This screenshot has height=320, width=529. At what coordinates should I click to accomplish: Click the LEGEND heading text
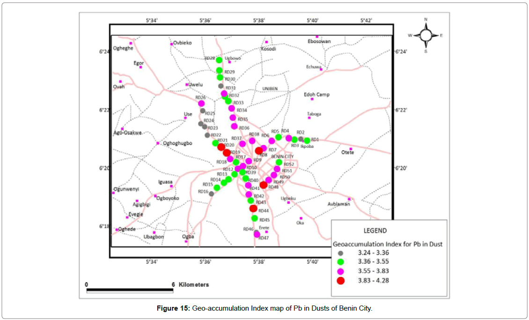coord(375,230)
